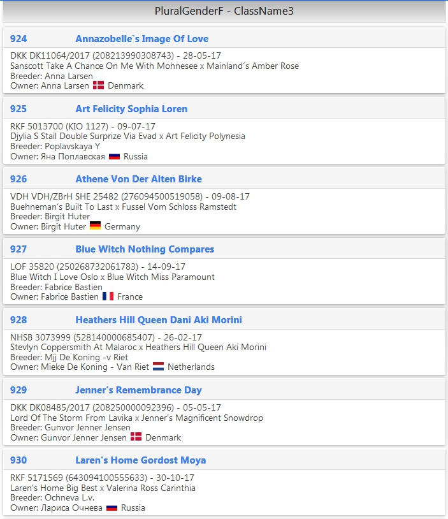Open Jenner's Remembrance Day entry
Viewport: 448px width, 519px height.
(139, 390)
